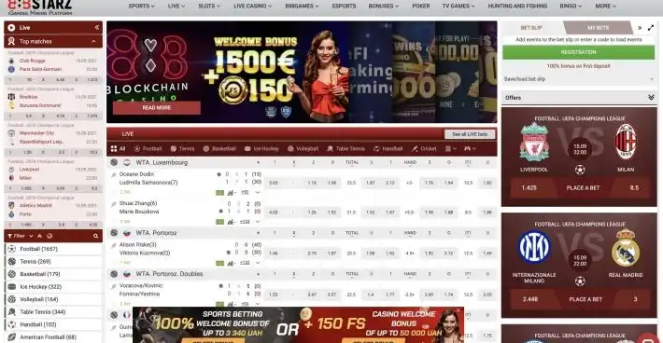Click the green REGISTRATION button
The height and width of the screenshot is (343, 663).
578,52
